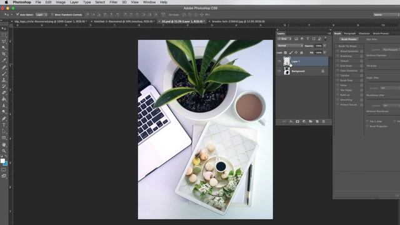Click the background color swatch

pos(6,164)
